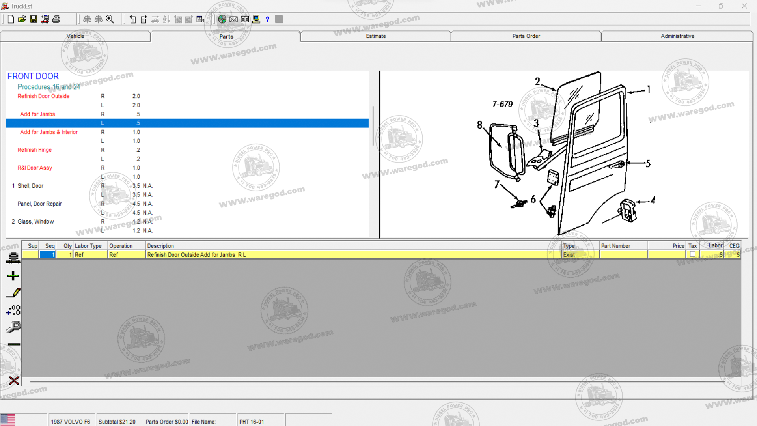The image size is (757, 426).
Task: Switch to the Estimate tab
Action: pyautogui.click(x=375, y=36)
